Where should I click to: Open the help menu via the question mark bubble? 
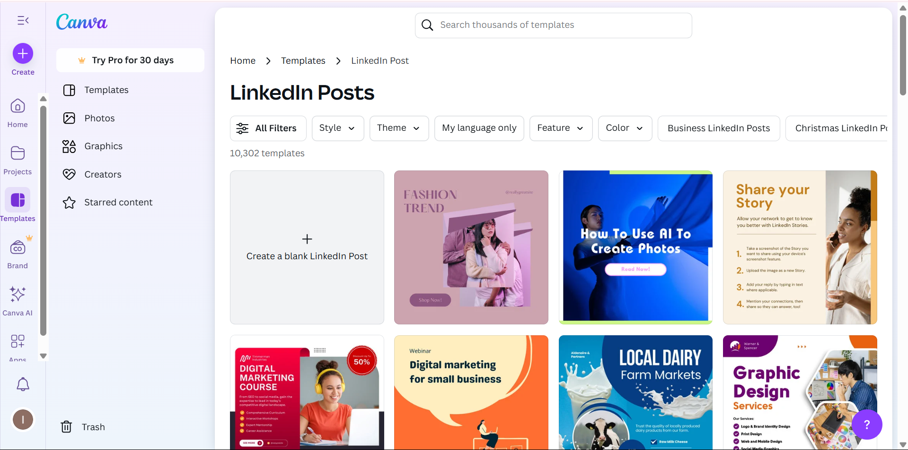867,425
